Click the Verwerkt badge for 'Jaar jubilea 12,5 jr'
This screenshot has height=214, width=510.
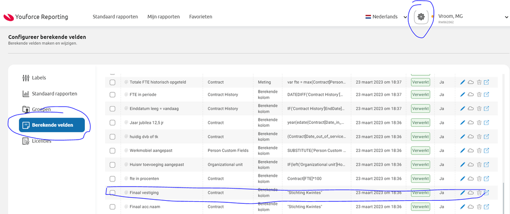pyautogui.click(x=420, y=123)
